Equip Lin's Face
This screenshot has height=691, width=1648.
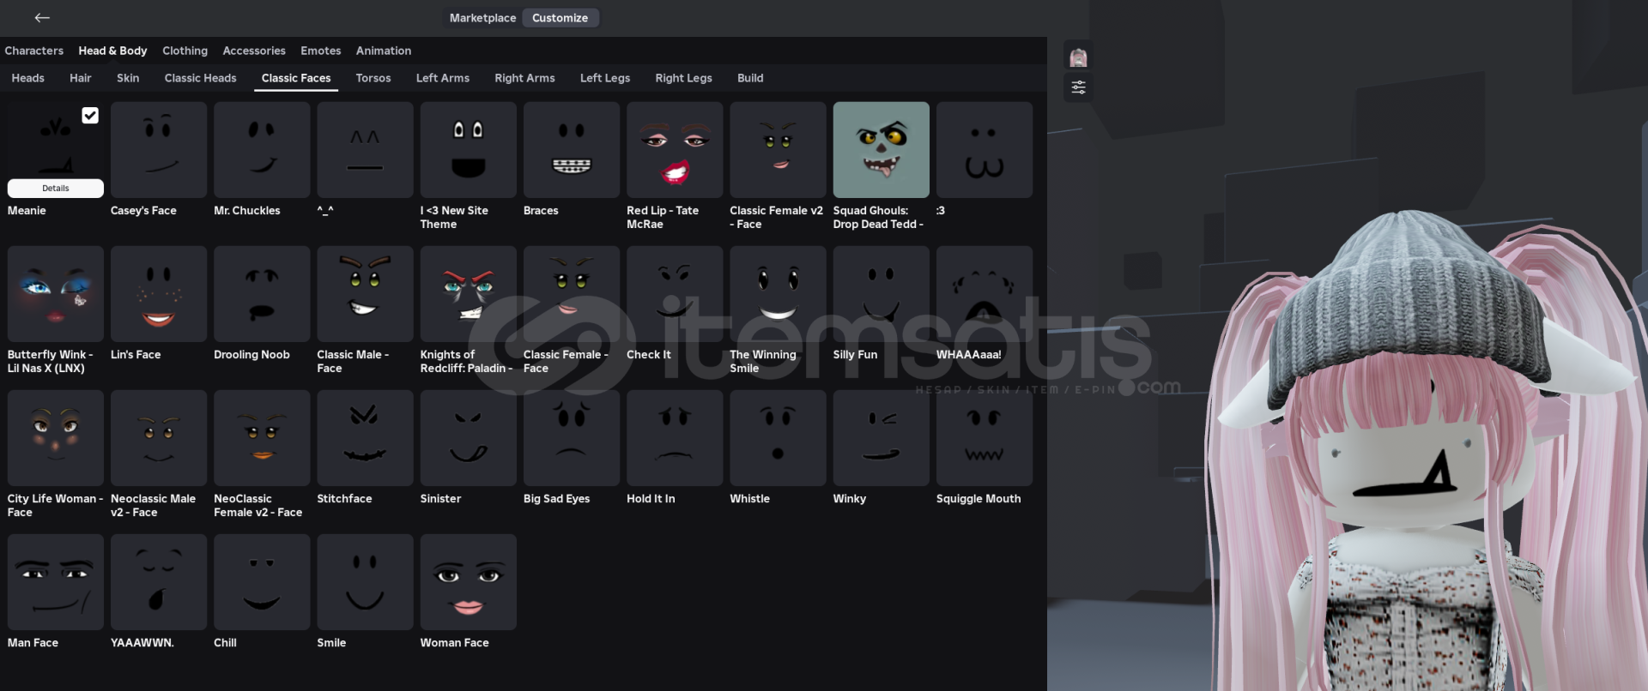point(159,294)
